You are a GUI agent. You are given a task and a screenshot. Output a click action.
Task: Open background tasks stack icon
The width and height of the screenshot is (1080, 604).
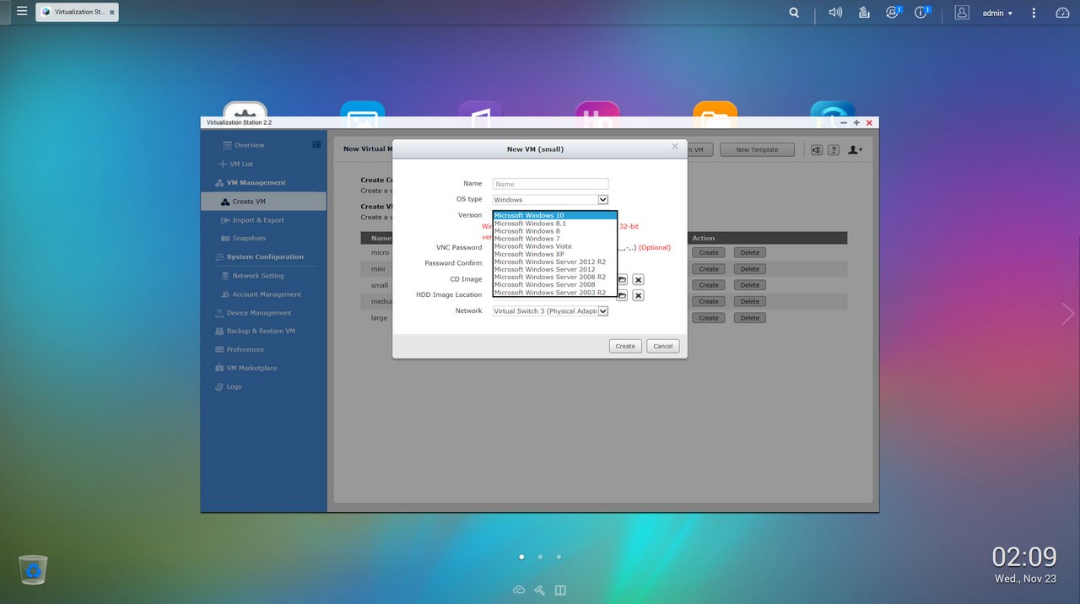864,13
